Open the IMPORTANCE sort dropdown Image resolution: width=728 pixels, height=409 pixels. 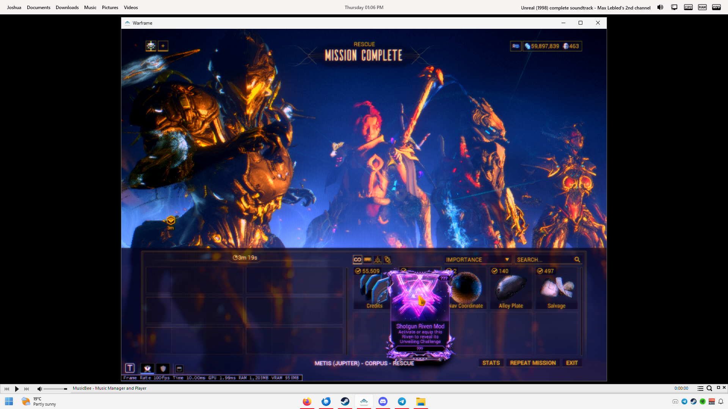coord(478,259)
